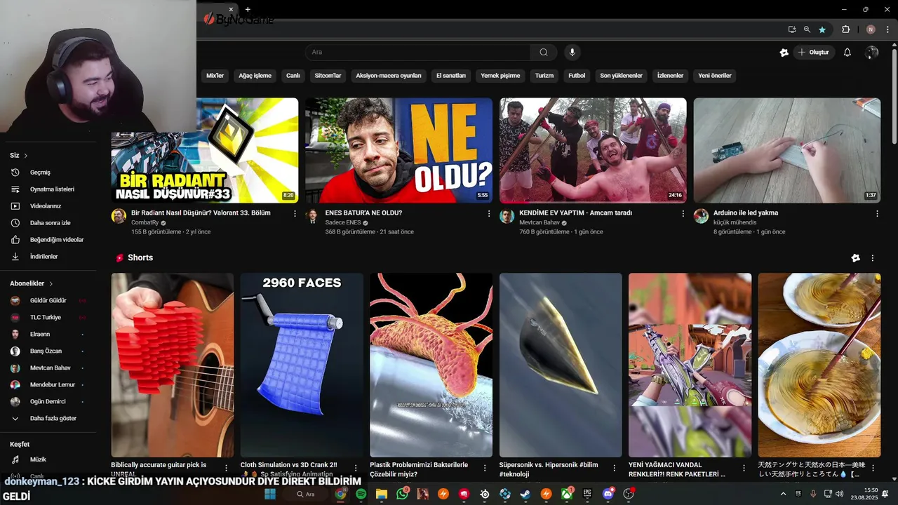Open Shorts shelf feedback icon
The width and height of the screenshot is (898, 505).
point(855,258)
